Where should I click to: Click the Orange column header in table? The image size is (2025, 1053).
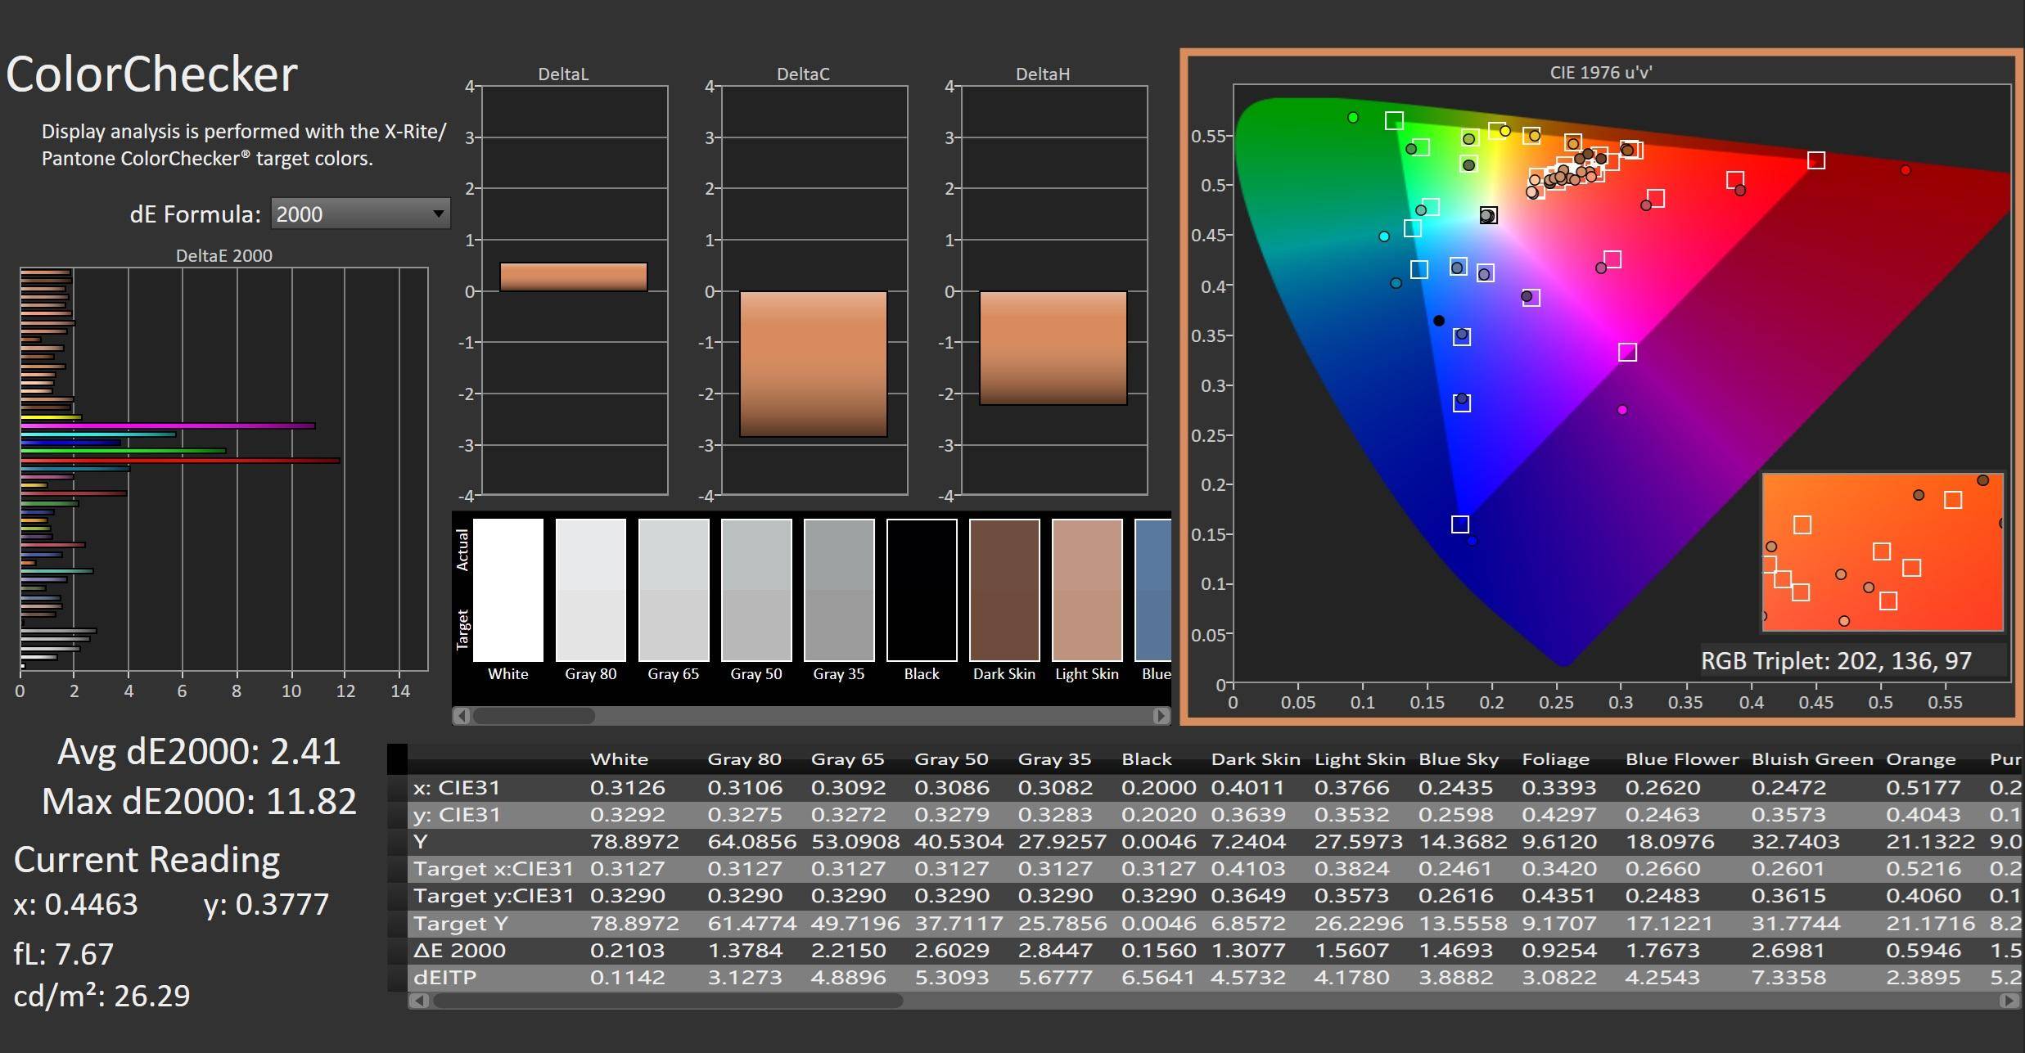point(1920,759)
